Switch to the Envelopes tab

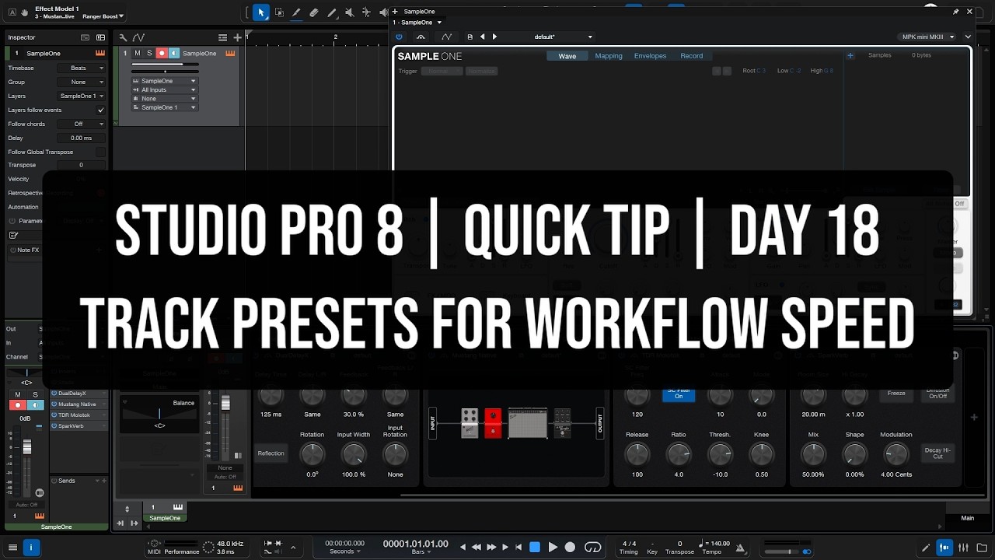tap(650, 56)
